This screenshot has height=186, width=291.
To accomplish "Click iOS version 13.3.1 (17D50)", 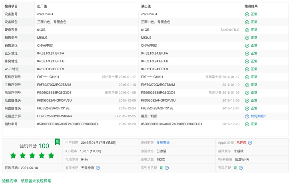I will pyautogui.click(x=91, y=151).
